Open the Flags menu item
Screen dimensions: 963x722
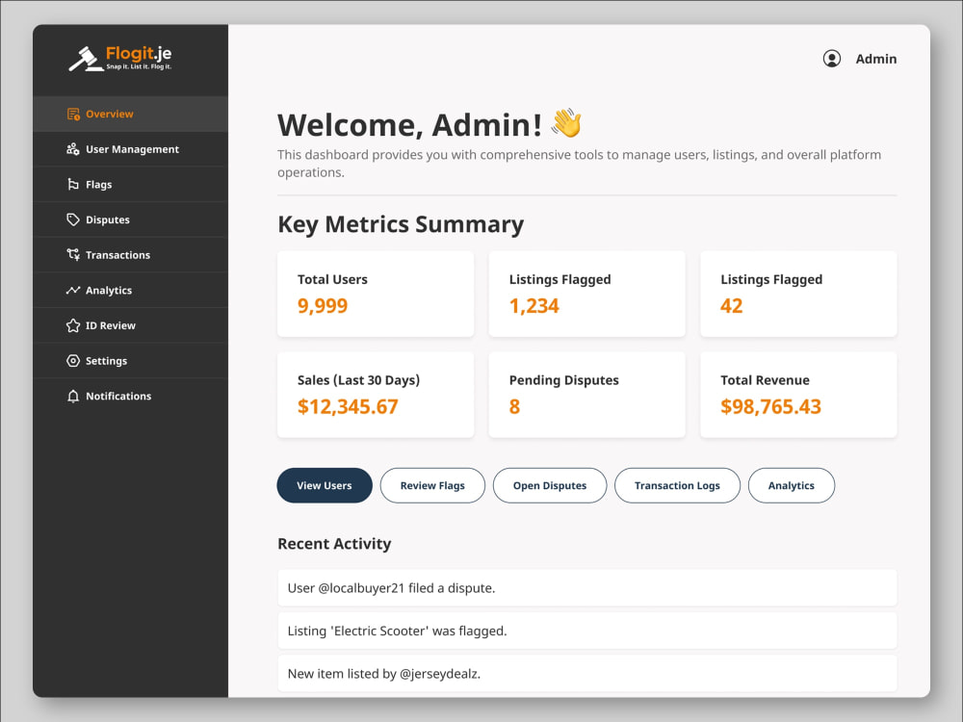130,184
